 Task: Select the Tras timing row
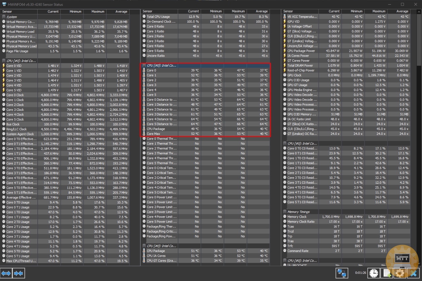[x=347, y=241]
